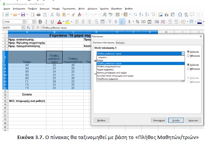Click the Align bottom icon
Image resolution: width=208 pixels, height=145 pixels.
[122, 21]
